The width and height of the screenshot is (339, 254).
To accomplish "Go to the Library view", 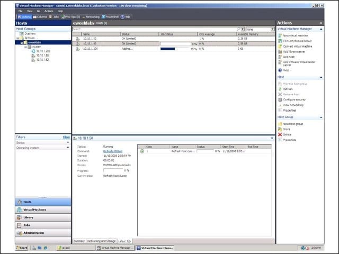I will click(x=43, y=217).
